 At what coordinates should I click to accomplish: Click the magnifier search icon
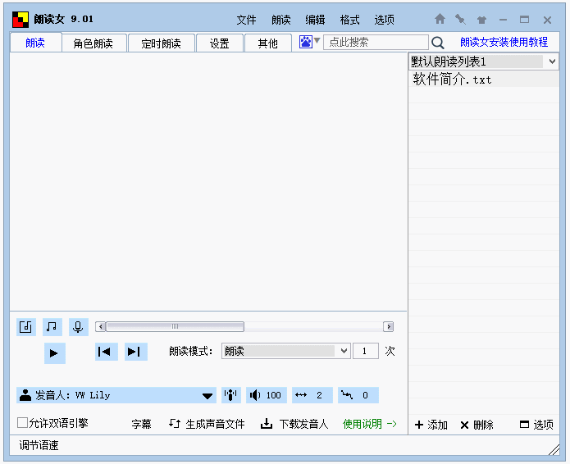click(x=438, y=43)
